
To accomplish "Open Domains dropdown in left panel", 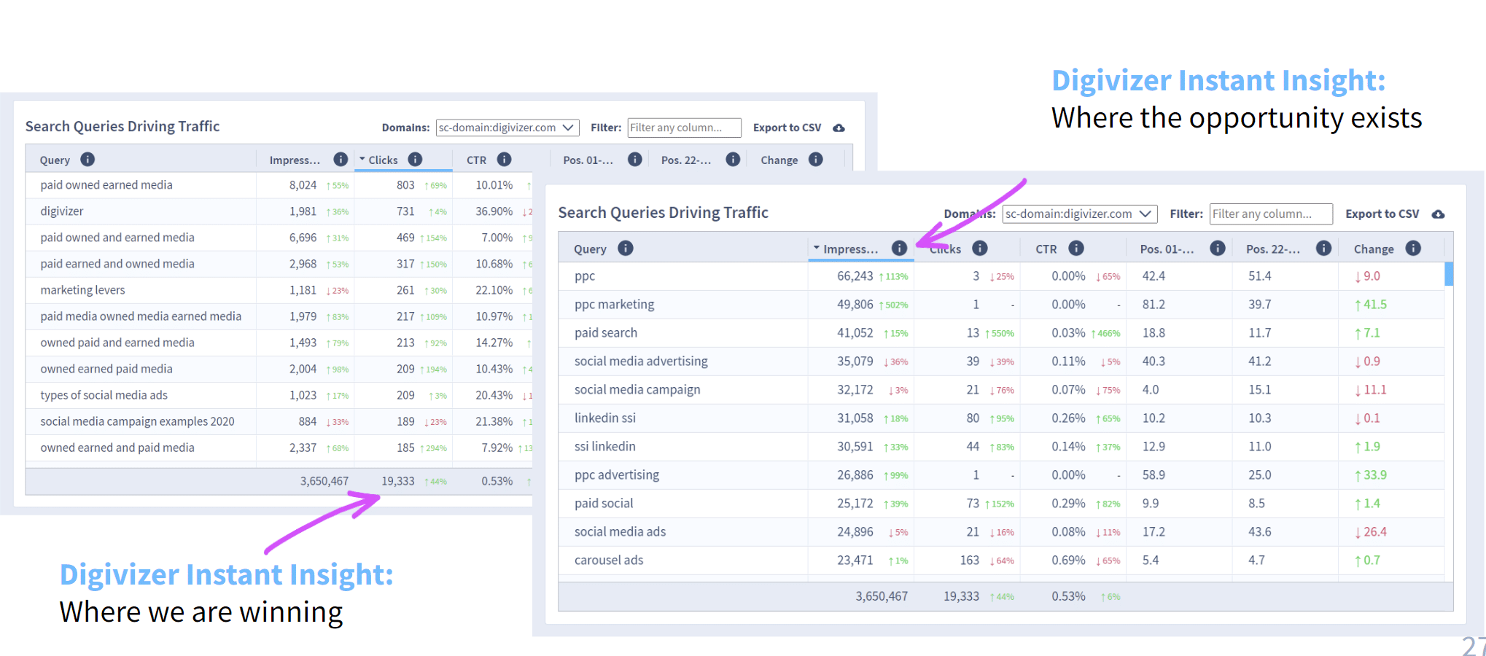I will 507,128.
